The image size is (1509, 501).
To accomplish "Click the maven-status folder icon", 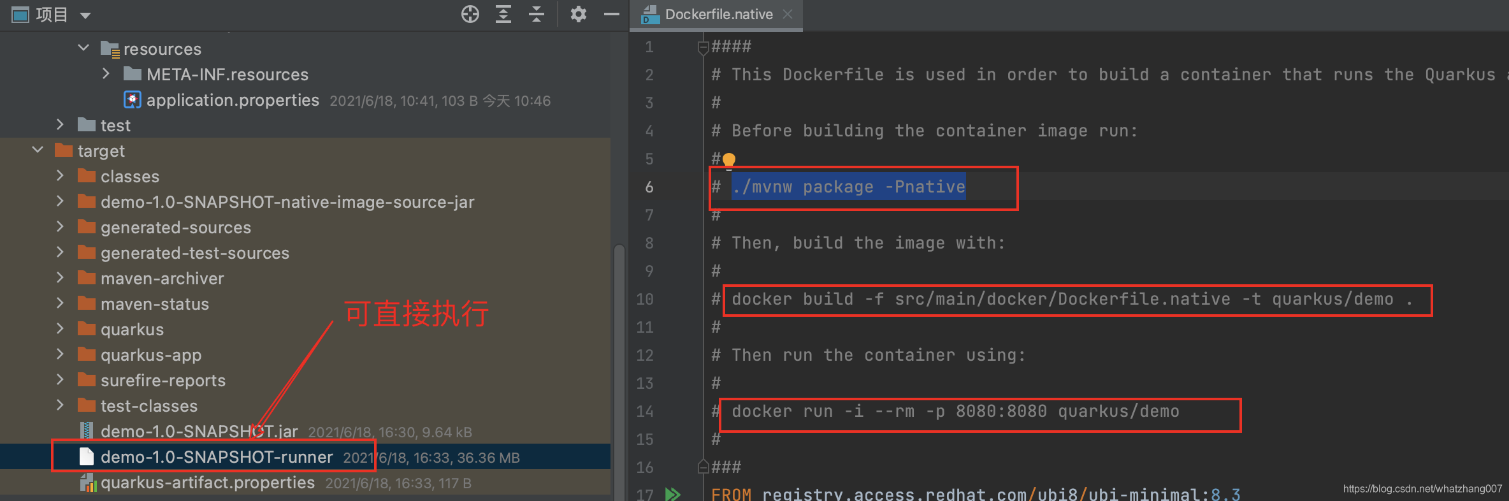I will point(87,303).
